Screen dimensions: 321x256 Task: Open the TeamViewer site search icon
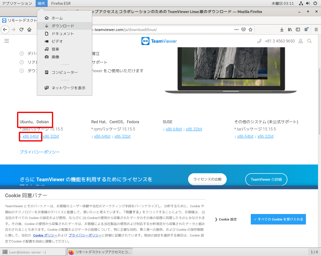[x=309, y=41]
